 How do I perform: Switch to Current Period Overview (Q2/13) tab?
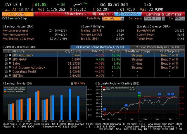pyautogui.click(x=100, y=47)
